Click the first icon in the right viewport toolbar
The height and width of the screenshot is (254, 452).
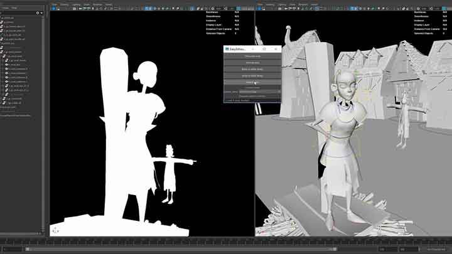pos(259,9)
